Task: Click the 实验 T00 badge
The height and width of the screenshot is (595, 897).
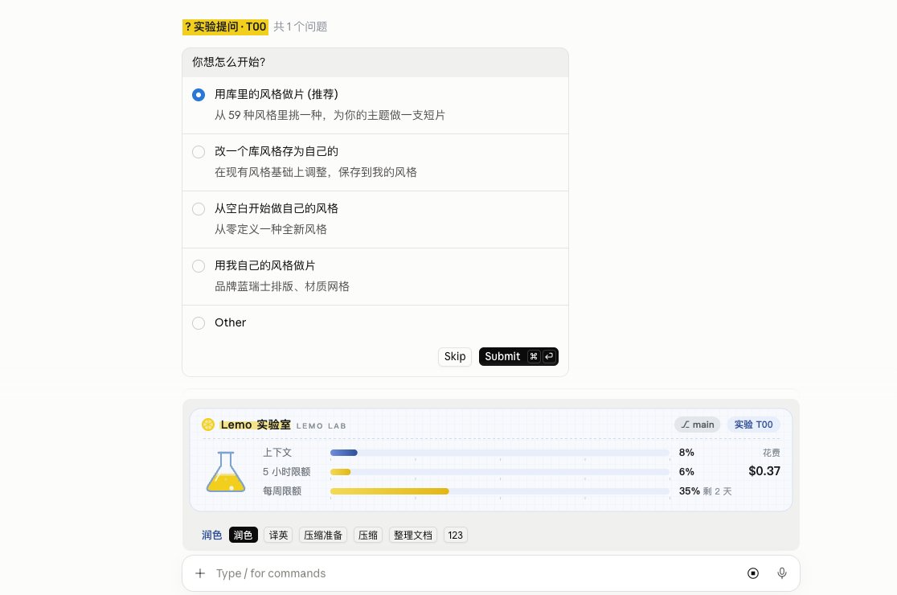Action: (753, 425)
